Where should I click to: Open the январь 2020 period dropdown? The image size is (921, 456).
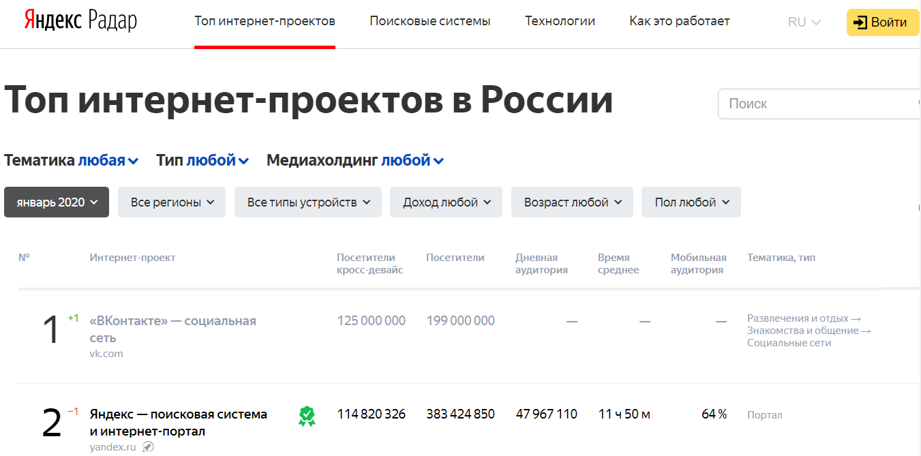(x=57, y=202)
